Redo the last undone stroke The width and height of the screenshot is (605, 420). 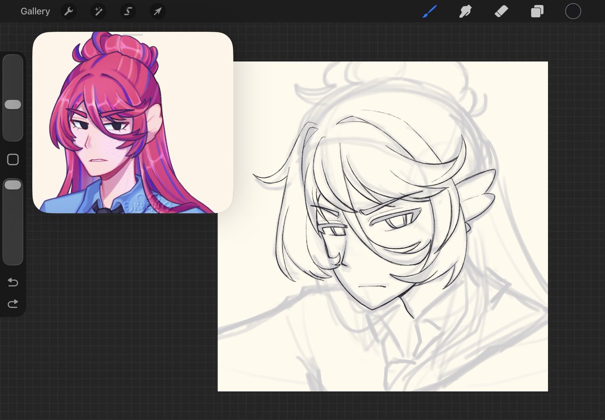tap(13, 303)
